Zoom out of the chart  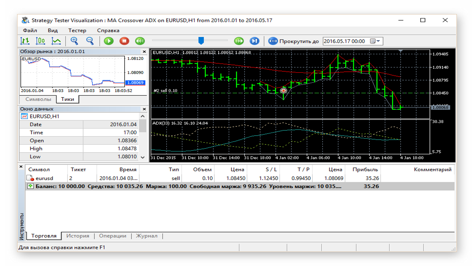click(90, 41)
